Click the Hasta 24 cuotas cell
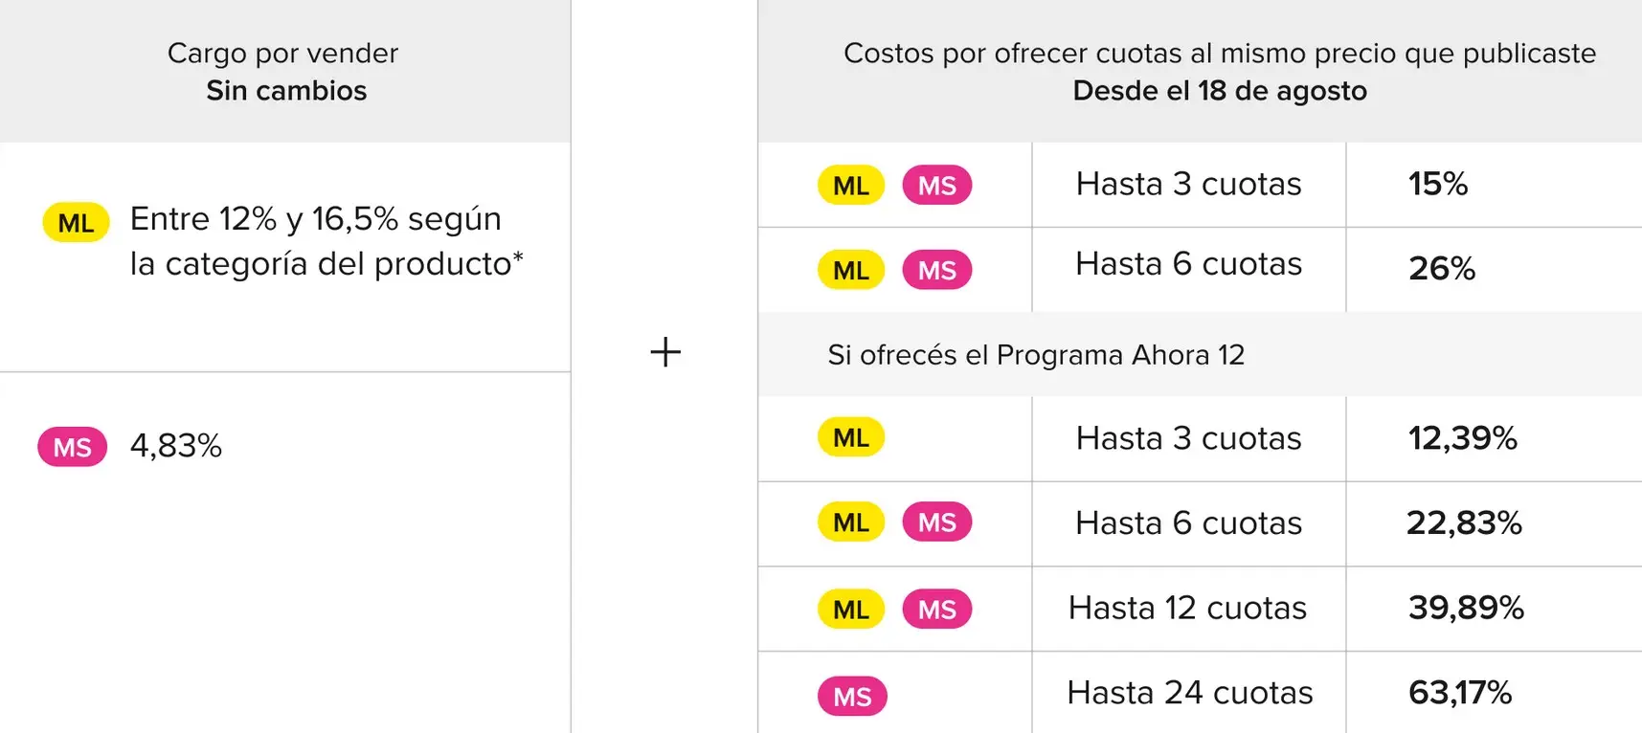The height and width of the screenshot is (733, 1642). [1189, 693]
